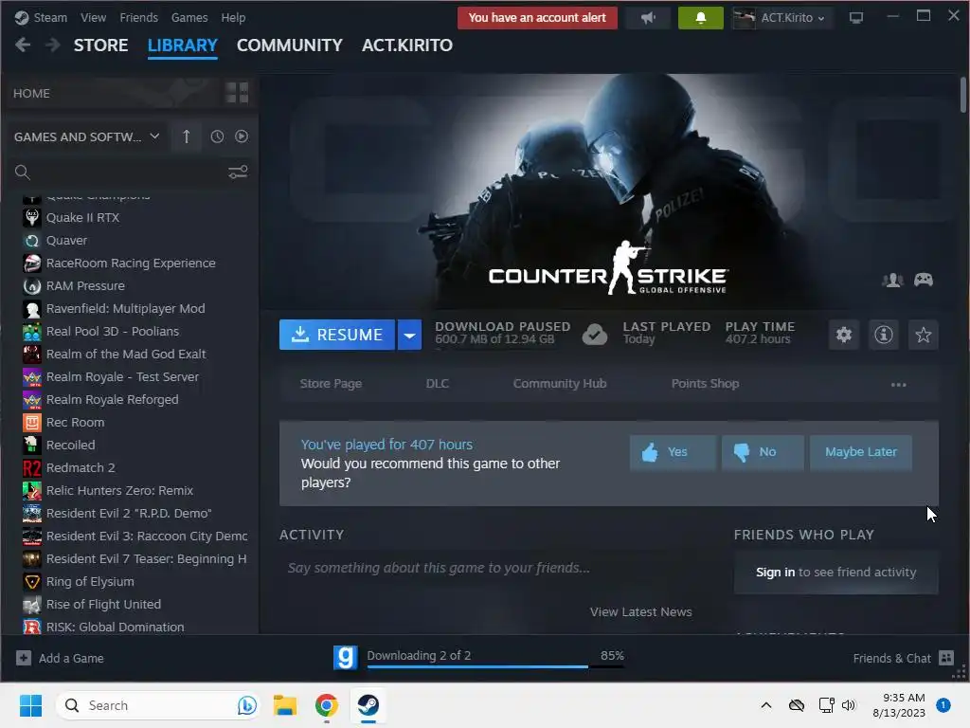Select the Redmatch 2 icon
This screenshot has width=970, height=728.
[x=31, y=467]
